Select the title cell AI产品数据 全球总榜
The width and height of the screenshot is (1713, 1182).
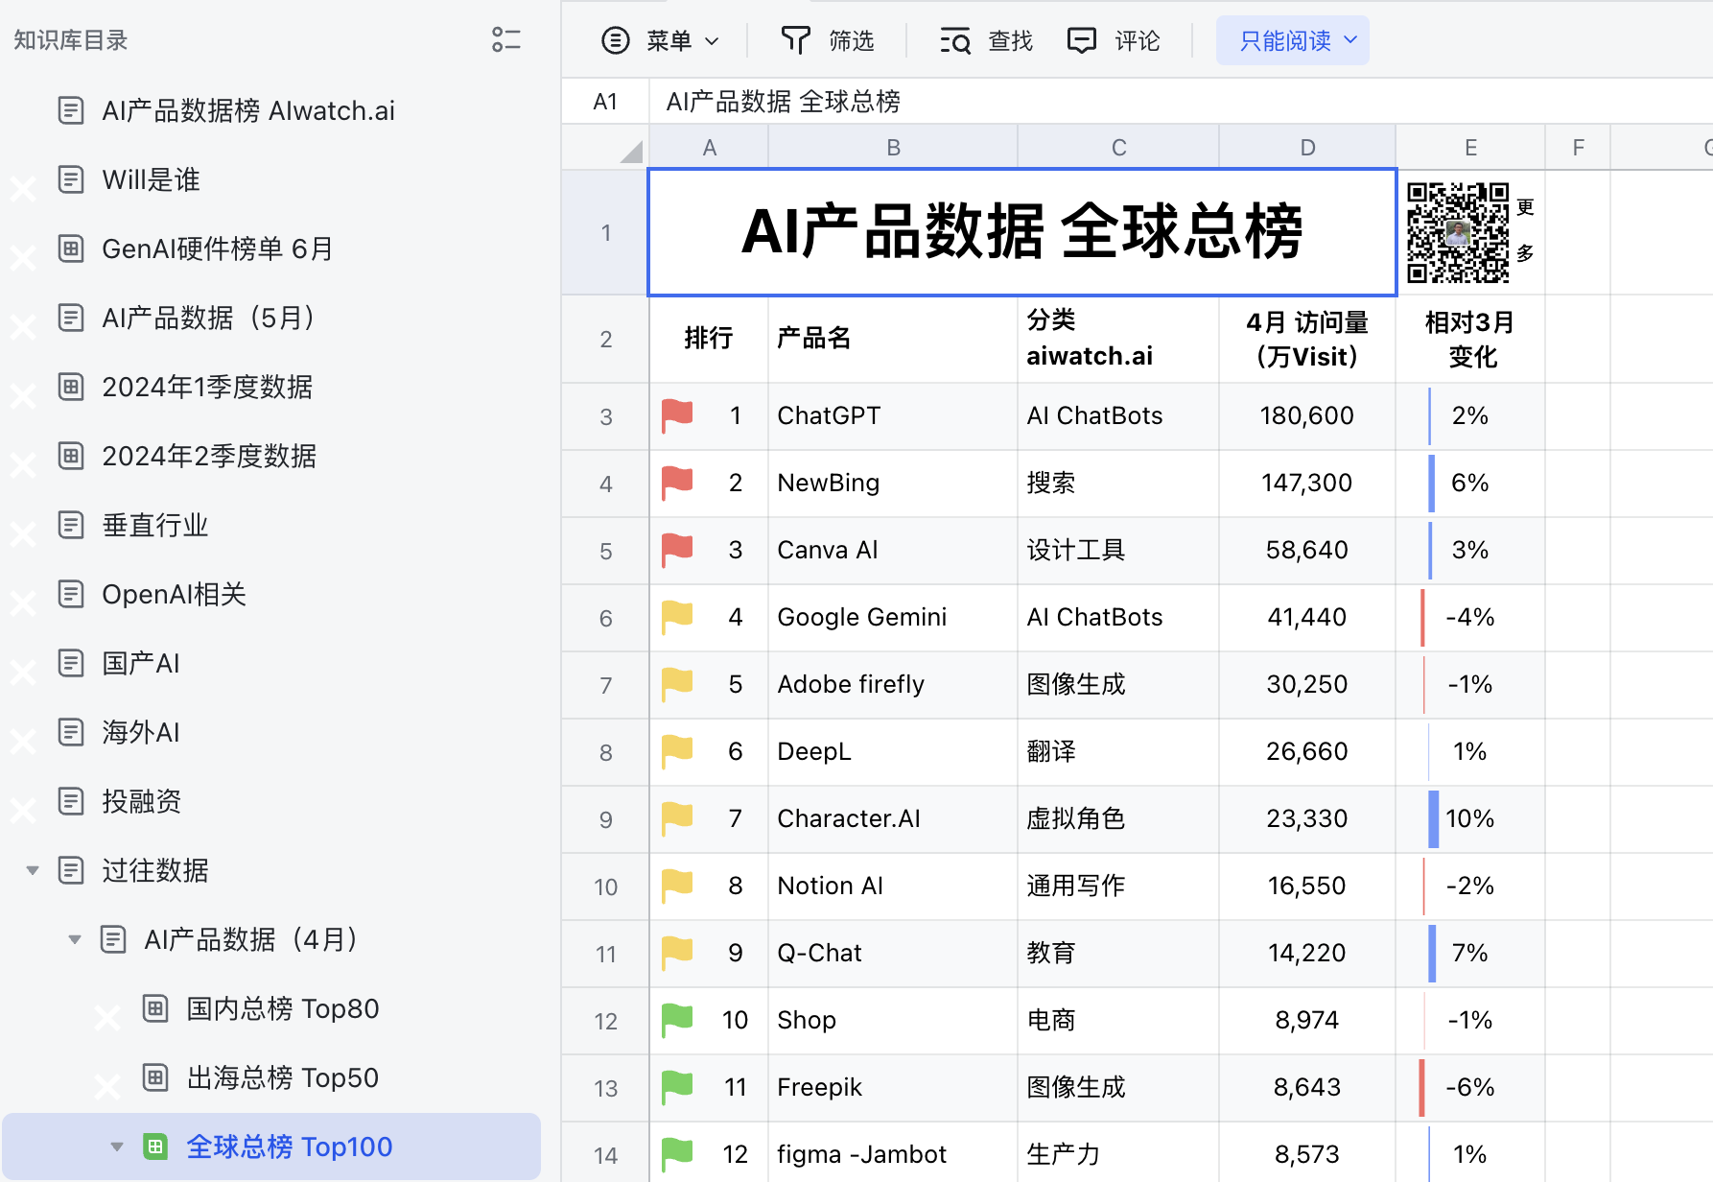[1022, 232]
